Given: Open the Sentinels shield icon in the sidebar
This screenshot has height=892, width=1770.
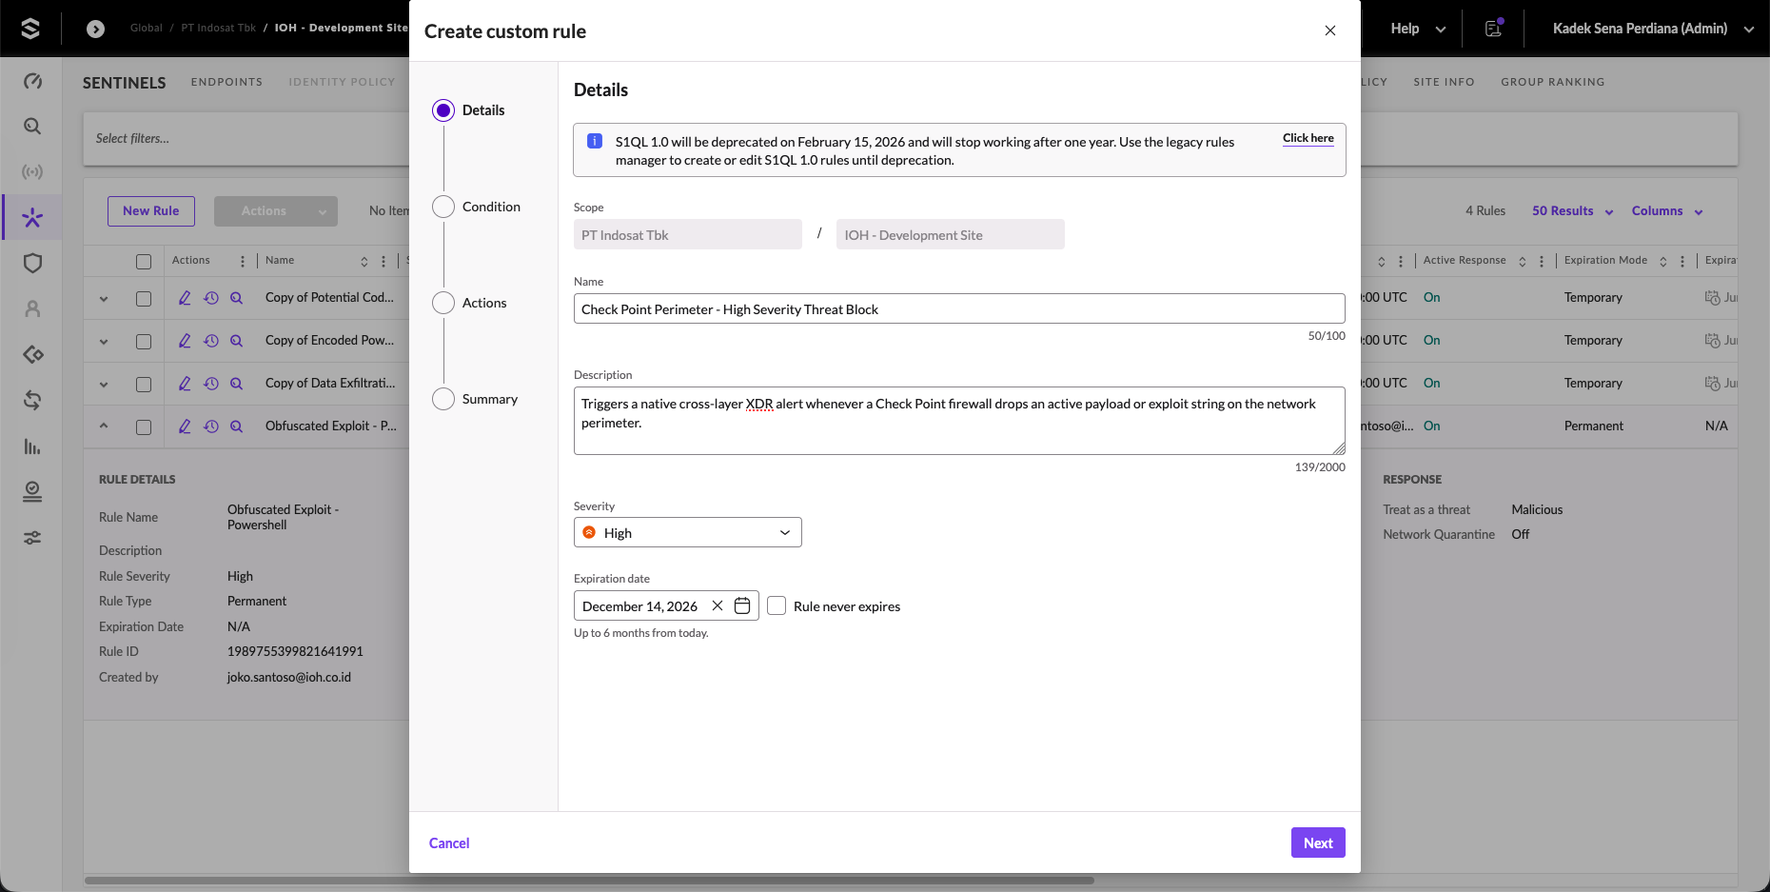Looking at the screenshot, I should [x=32, y=264].
